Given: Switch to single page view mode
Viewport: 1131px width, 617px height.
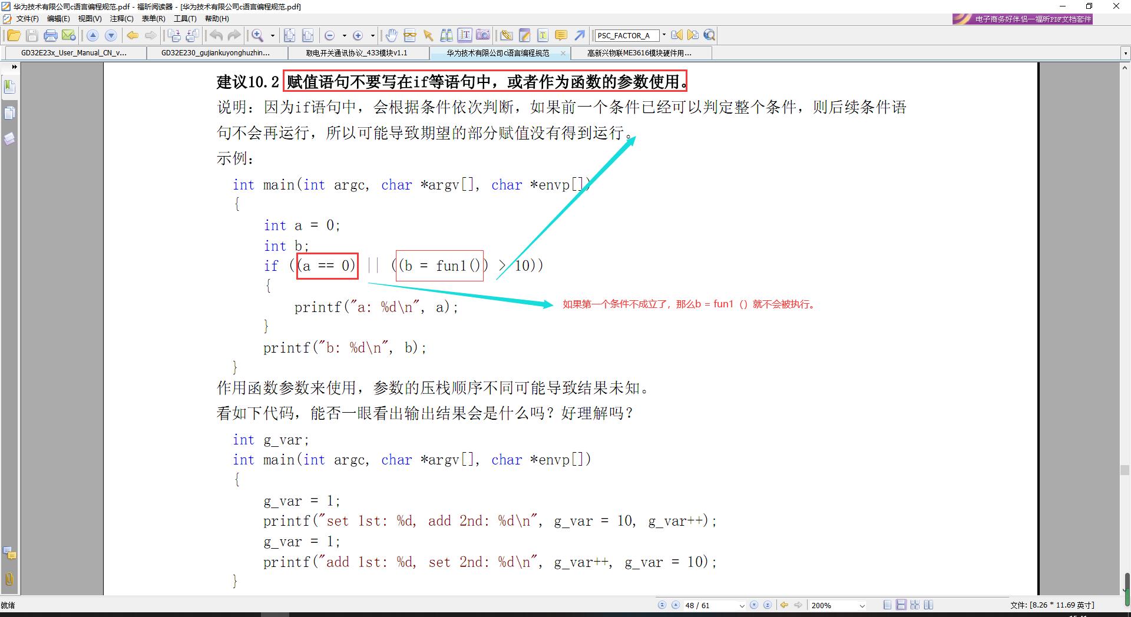Looking at the screenshot, I should click(x=887, y=605).
